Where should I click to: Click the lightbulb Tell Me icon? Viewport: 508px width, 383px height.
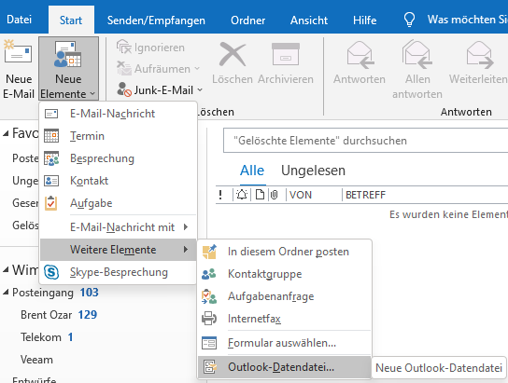click(409, 20)
